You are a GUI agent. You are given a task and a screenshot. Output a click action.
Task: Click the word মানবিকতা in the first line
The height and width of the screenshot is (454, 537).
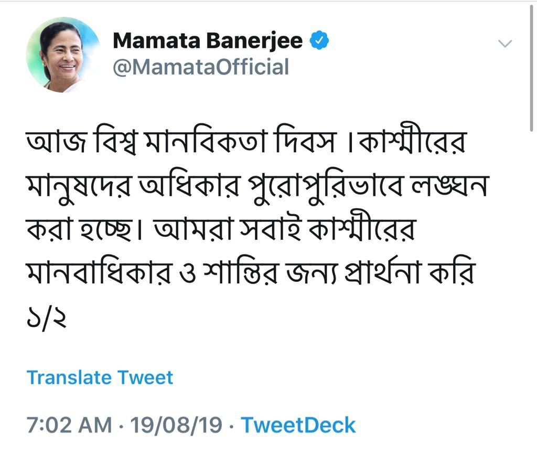[206, 141]
